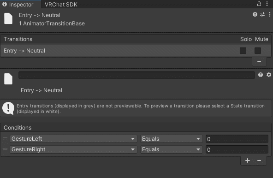273x178 pixels.
Task: Click the GestureLeft value input field
Action: tap(237, 139)
